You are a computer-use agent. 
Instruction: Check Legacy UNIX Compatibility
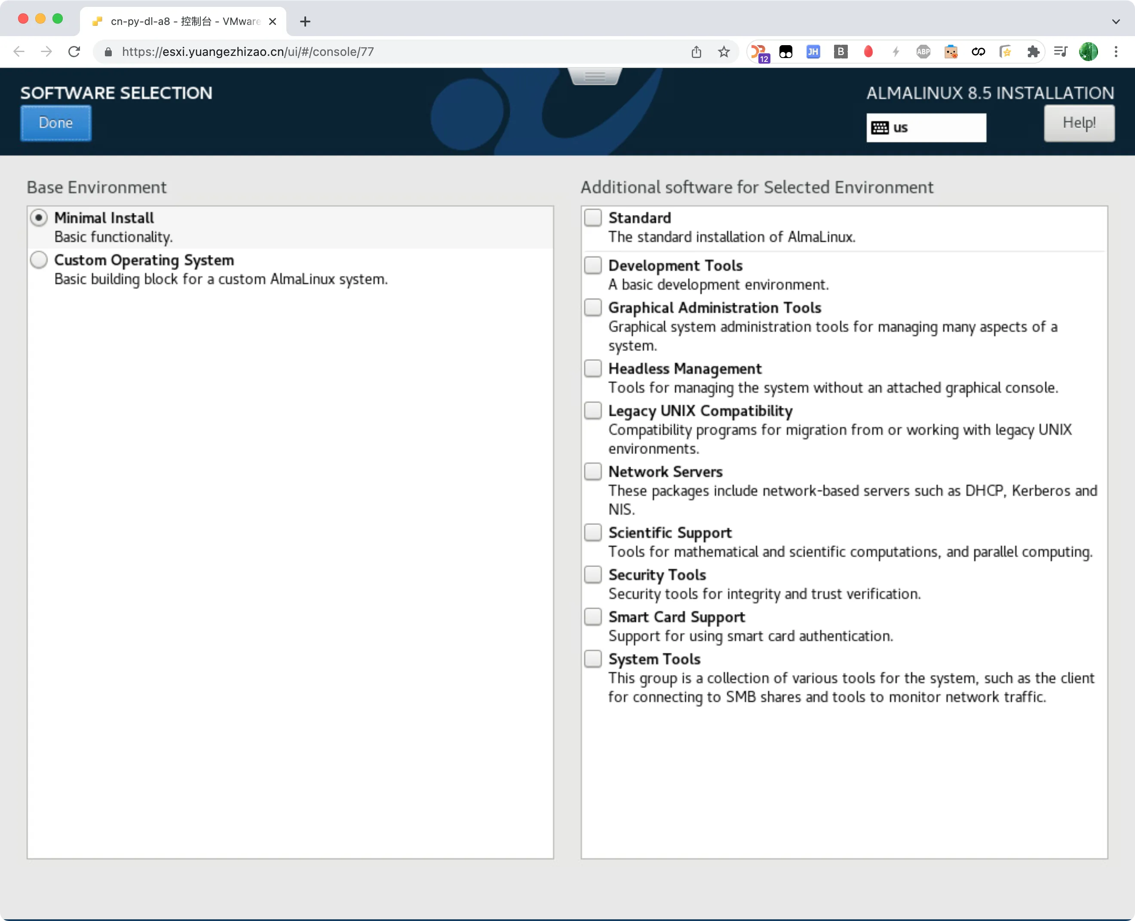click(x=593, y=411)
